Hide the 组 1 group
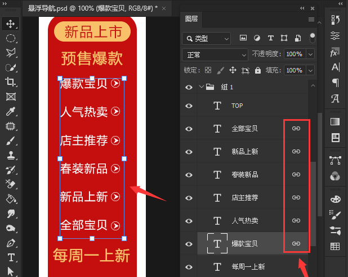348x277 pixels. tap(189, 87)
